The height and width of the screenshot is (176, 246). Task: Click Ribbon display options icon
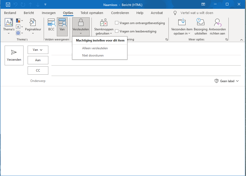(203, 4)
